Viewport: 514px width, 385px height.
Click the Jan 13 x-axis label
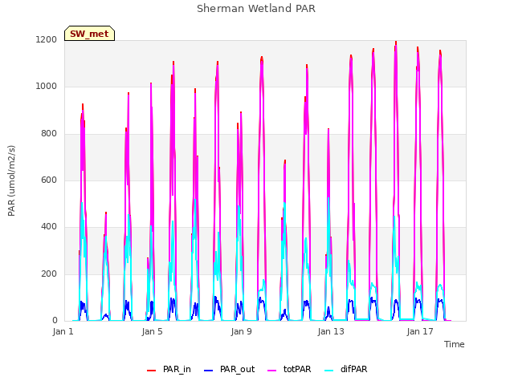click(x=331, y=331)
